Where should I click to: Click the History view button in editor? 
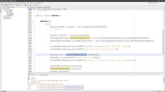[x=34, y=9]
